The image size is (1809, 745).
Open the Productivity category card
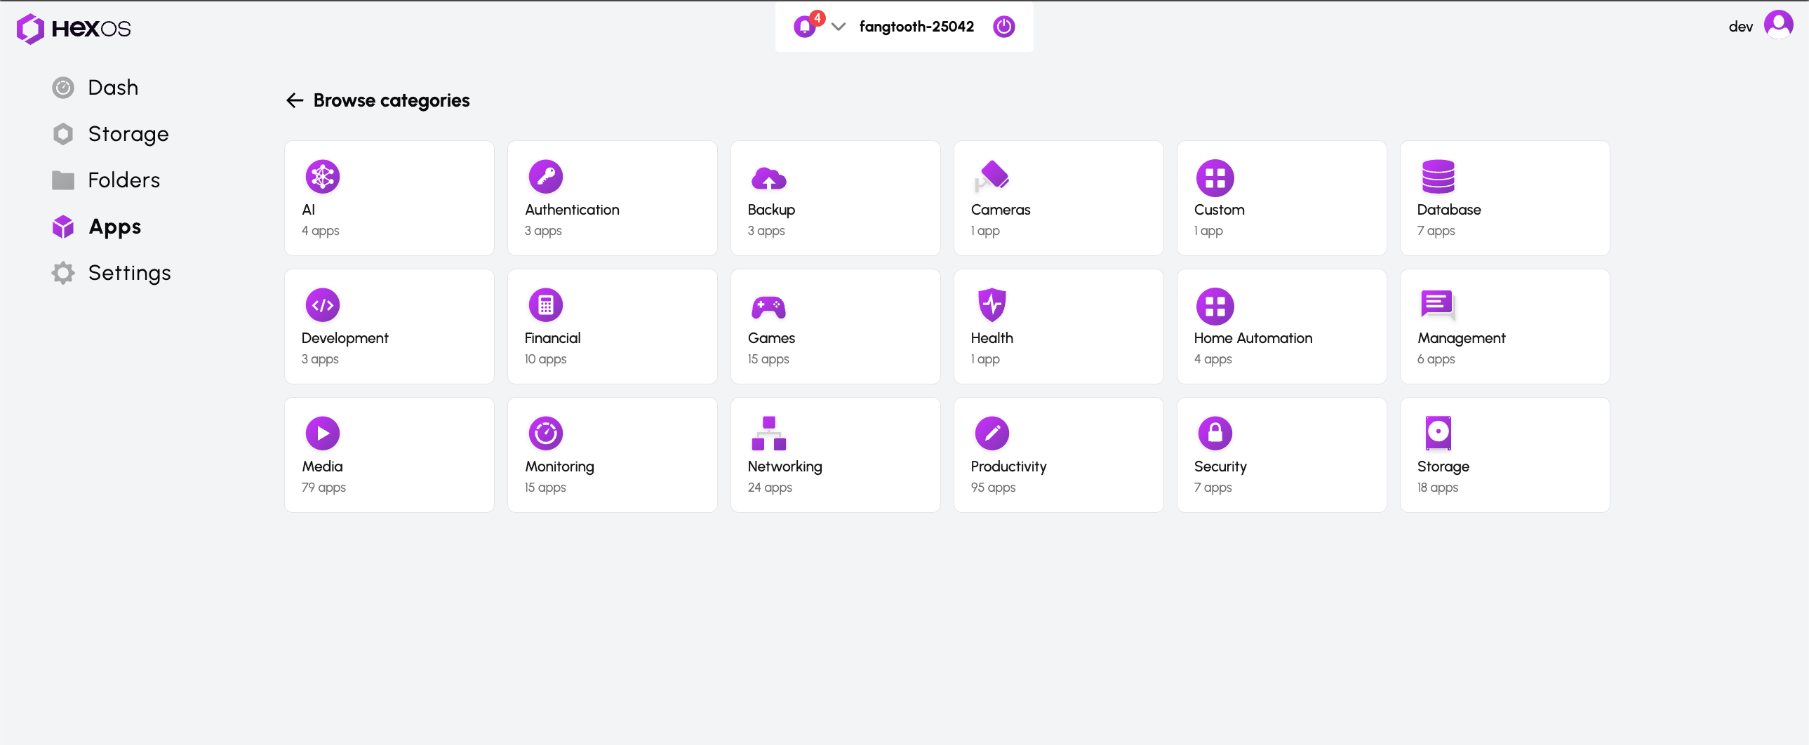(1057, 455)
